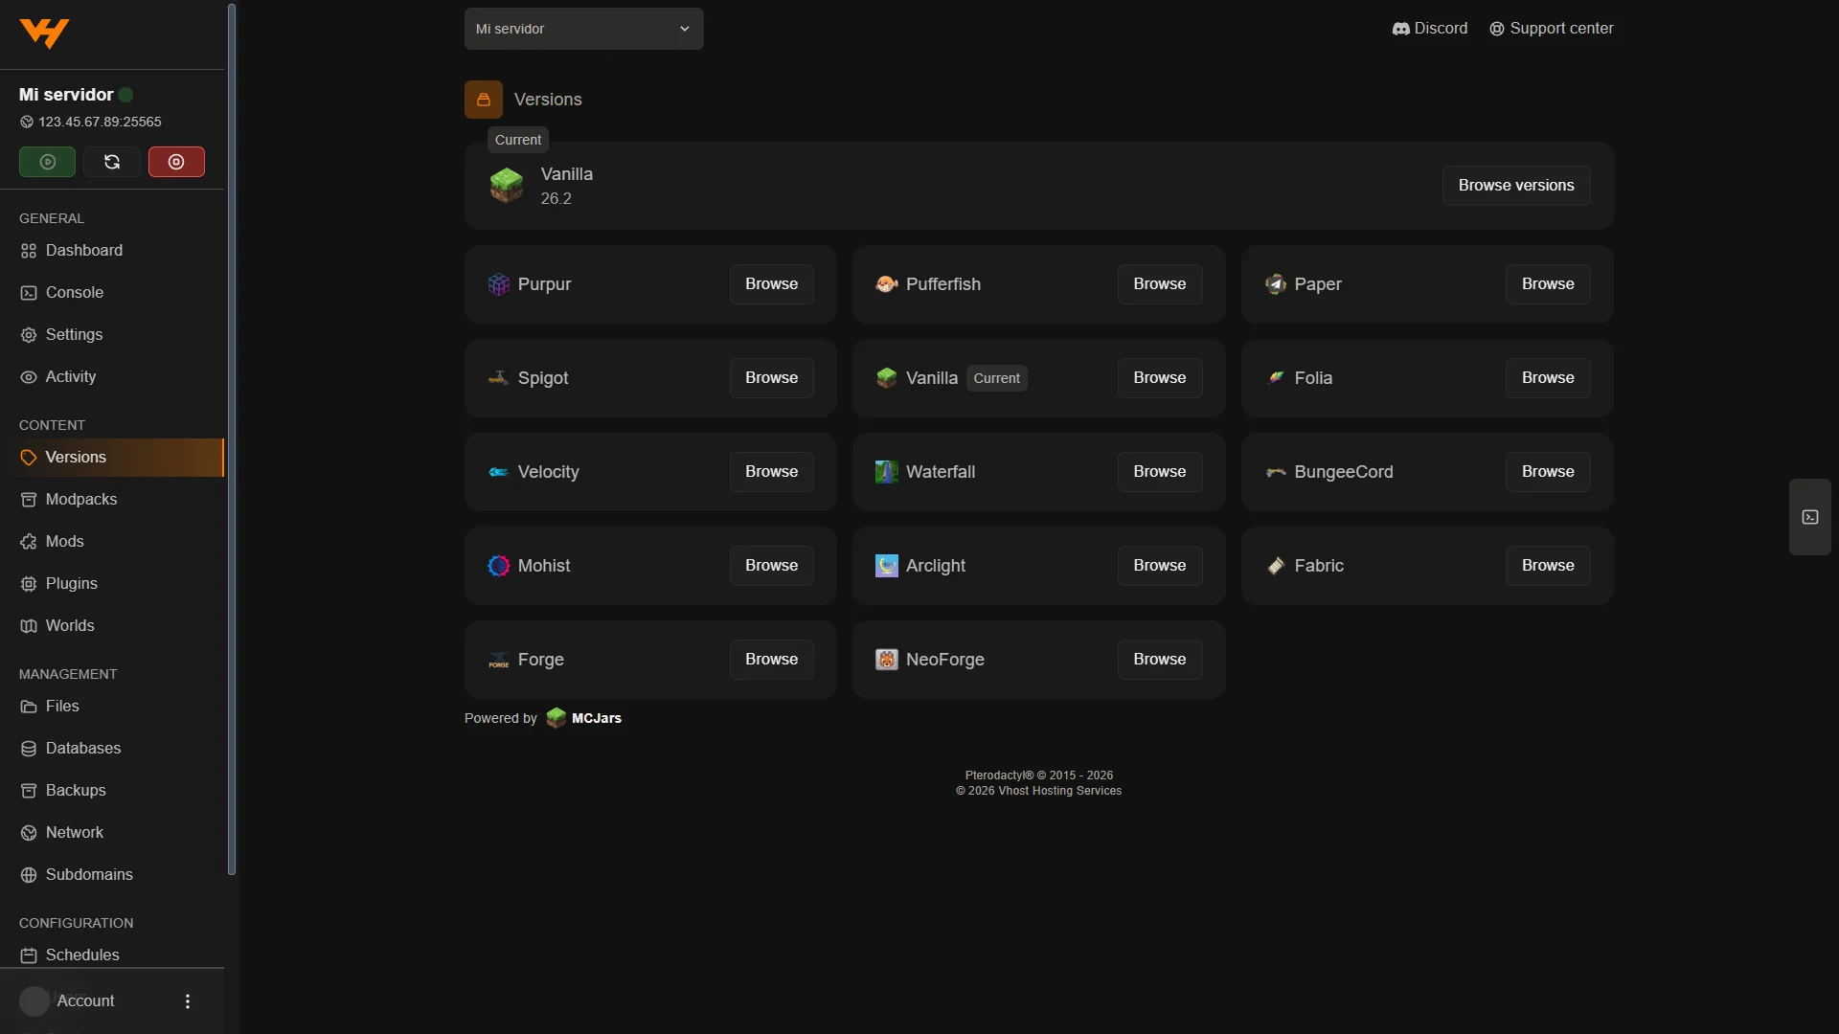Viewport: 1839px width, 1034px height.
Task: Browse Arclight versions
Action: (1160, 566)
